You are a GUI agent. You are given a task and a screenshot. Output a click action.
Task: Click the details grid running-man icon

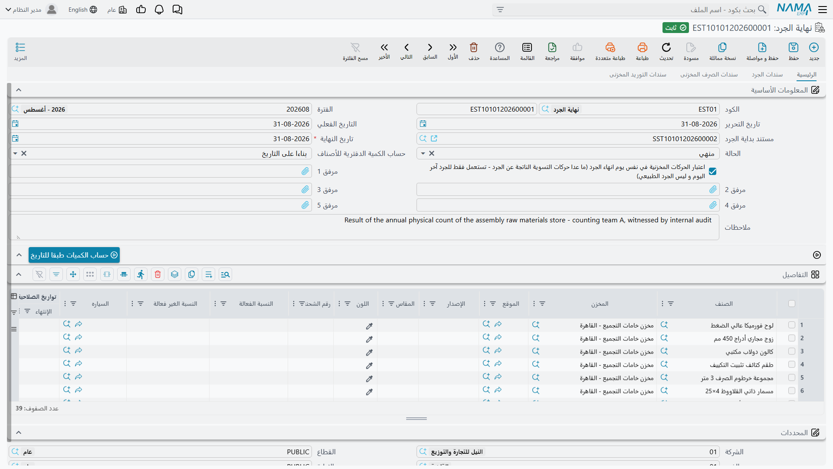pyautogui.click(x=141, y=274)
